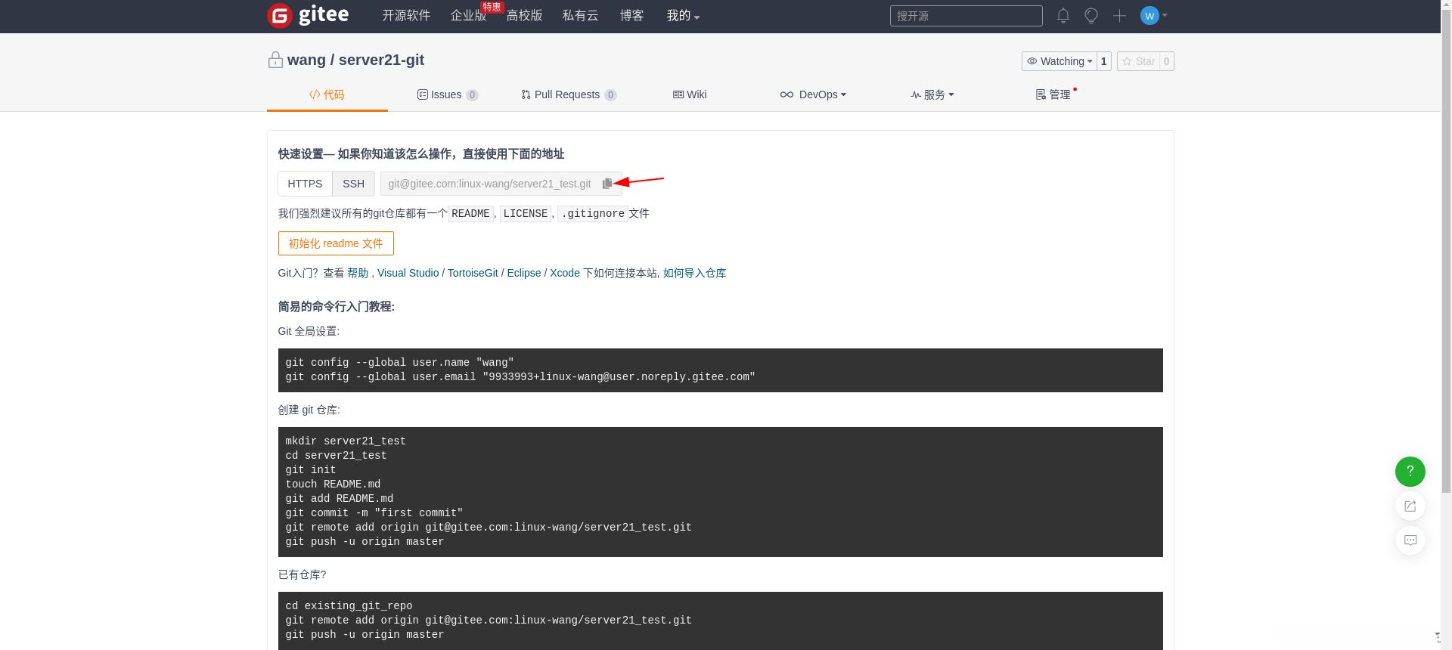The width and height of the screenshot is (1452, 650).
Task: Click the LICENSE code label
Action: coord(526,214)
